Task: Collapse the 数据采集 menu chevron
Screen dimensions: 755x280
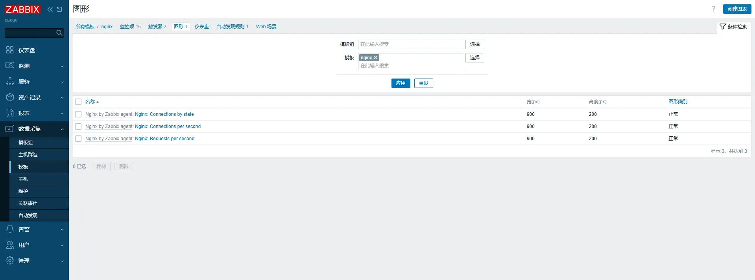Action: coord(62,129)
